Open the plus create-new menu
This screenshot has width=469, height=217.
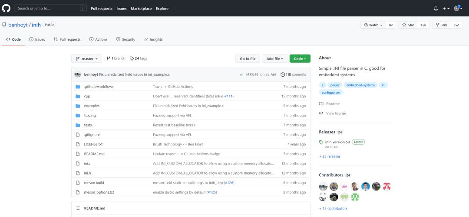(446, 9)
